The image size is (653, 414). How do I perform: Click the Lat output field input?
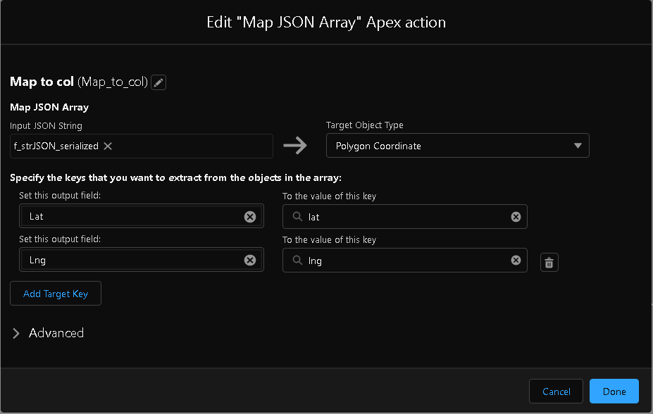point(141,216)
